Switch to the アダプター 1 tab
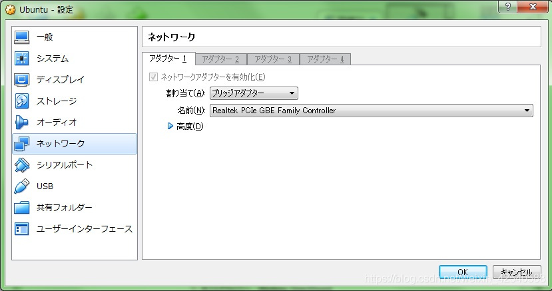Image resolution: width=552 pixels, height=291 pixels. 168,59
